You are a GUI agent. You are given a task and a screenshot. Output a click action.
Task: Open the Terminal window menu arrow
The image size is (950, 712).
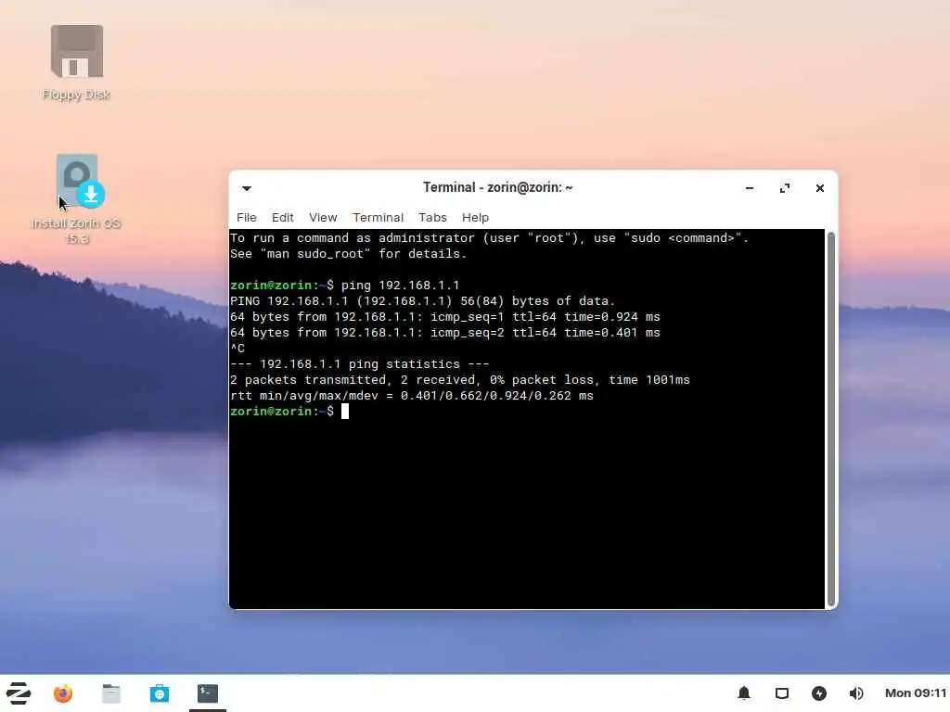pos(247,188)
